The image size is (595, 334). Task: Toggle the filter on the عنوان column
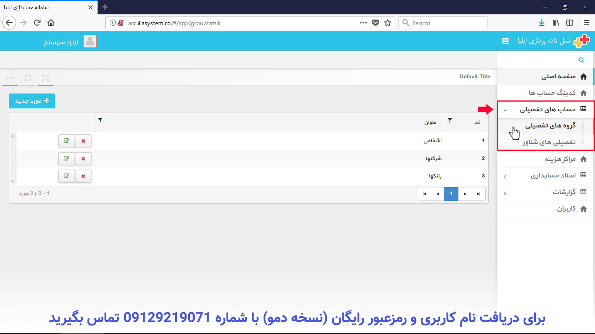click(100, 120)
